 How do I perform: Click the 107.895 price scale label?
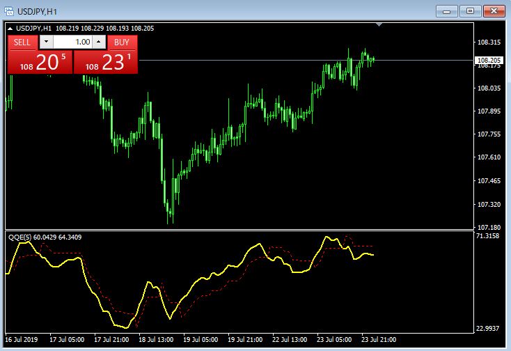(x=489, y=111)
